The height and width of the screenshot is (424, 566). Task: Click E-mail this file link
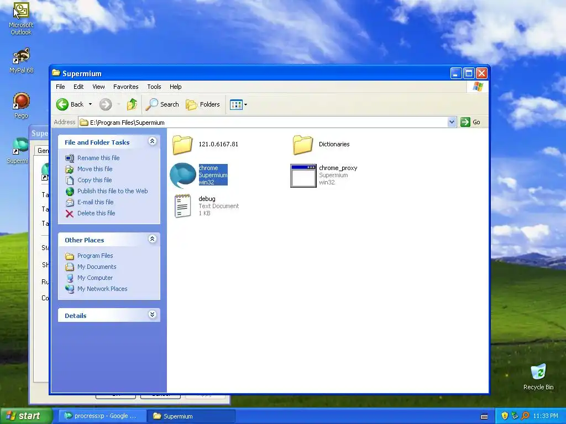point(95,202)
